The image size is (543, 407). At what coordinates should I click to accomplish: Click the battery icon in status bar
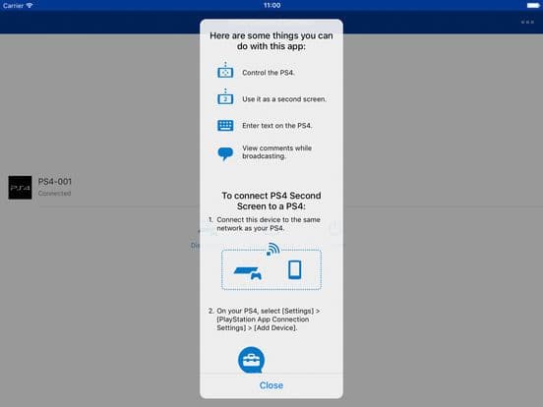[533, 5]
